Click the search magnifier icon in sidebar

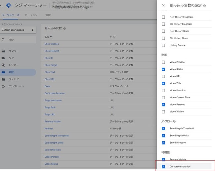(3, 40)
